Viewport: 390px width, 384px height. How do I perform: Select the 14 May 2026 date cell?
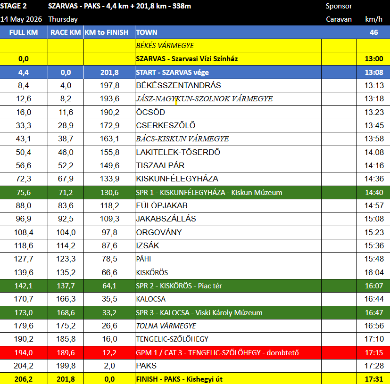[x=21, y=19]
